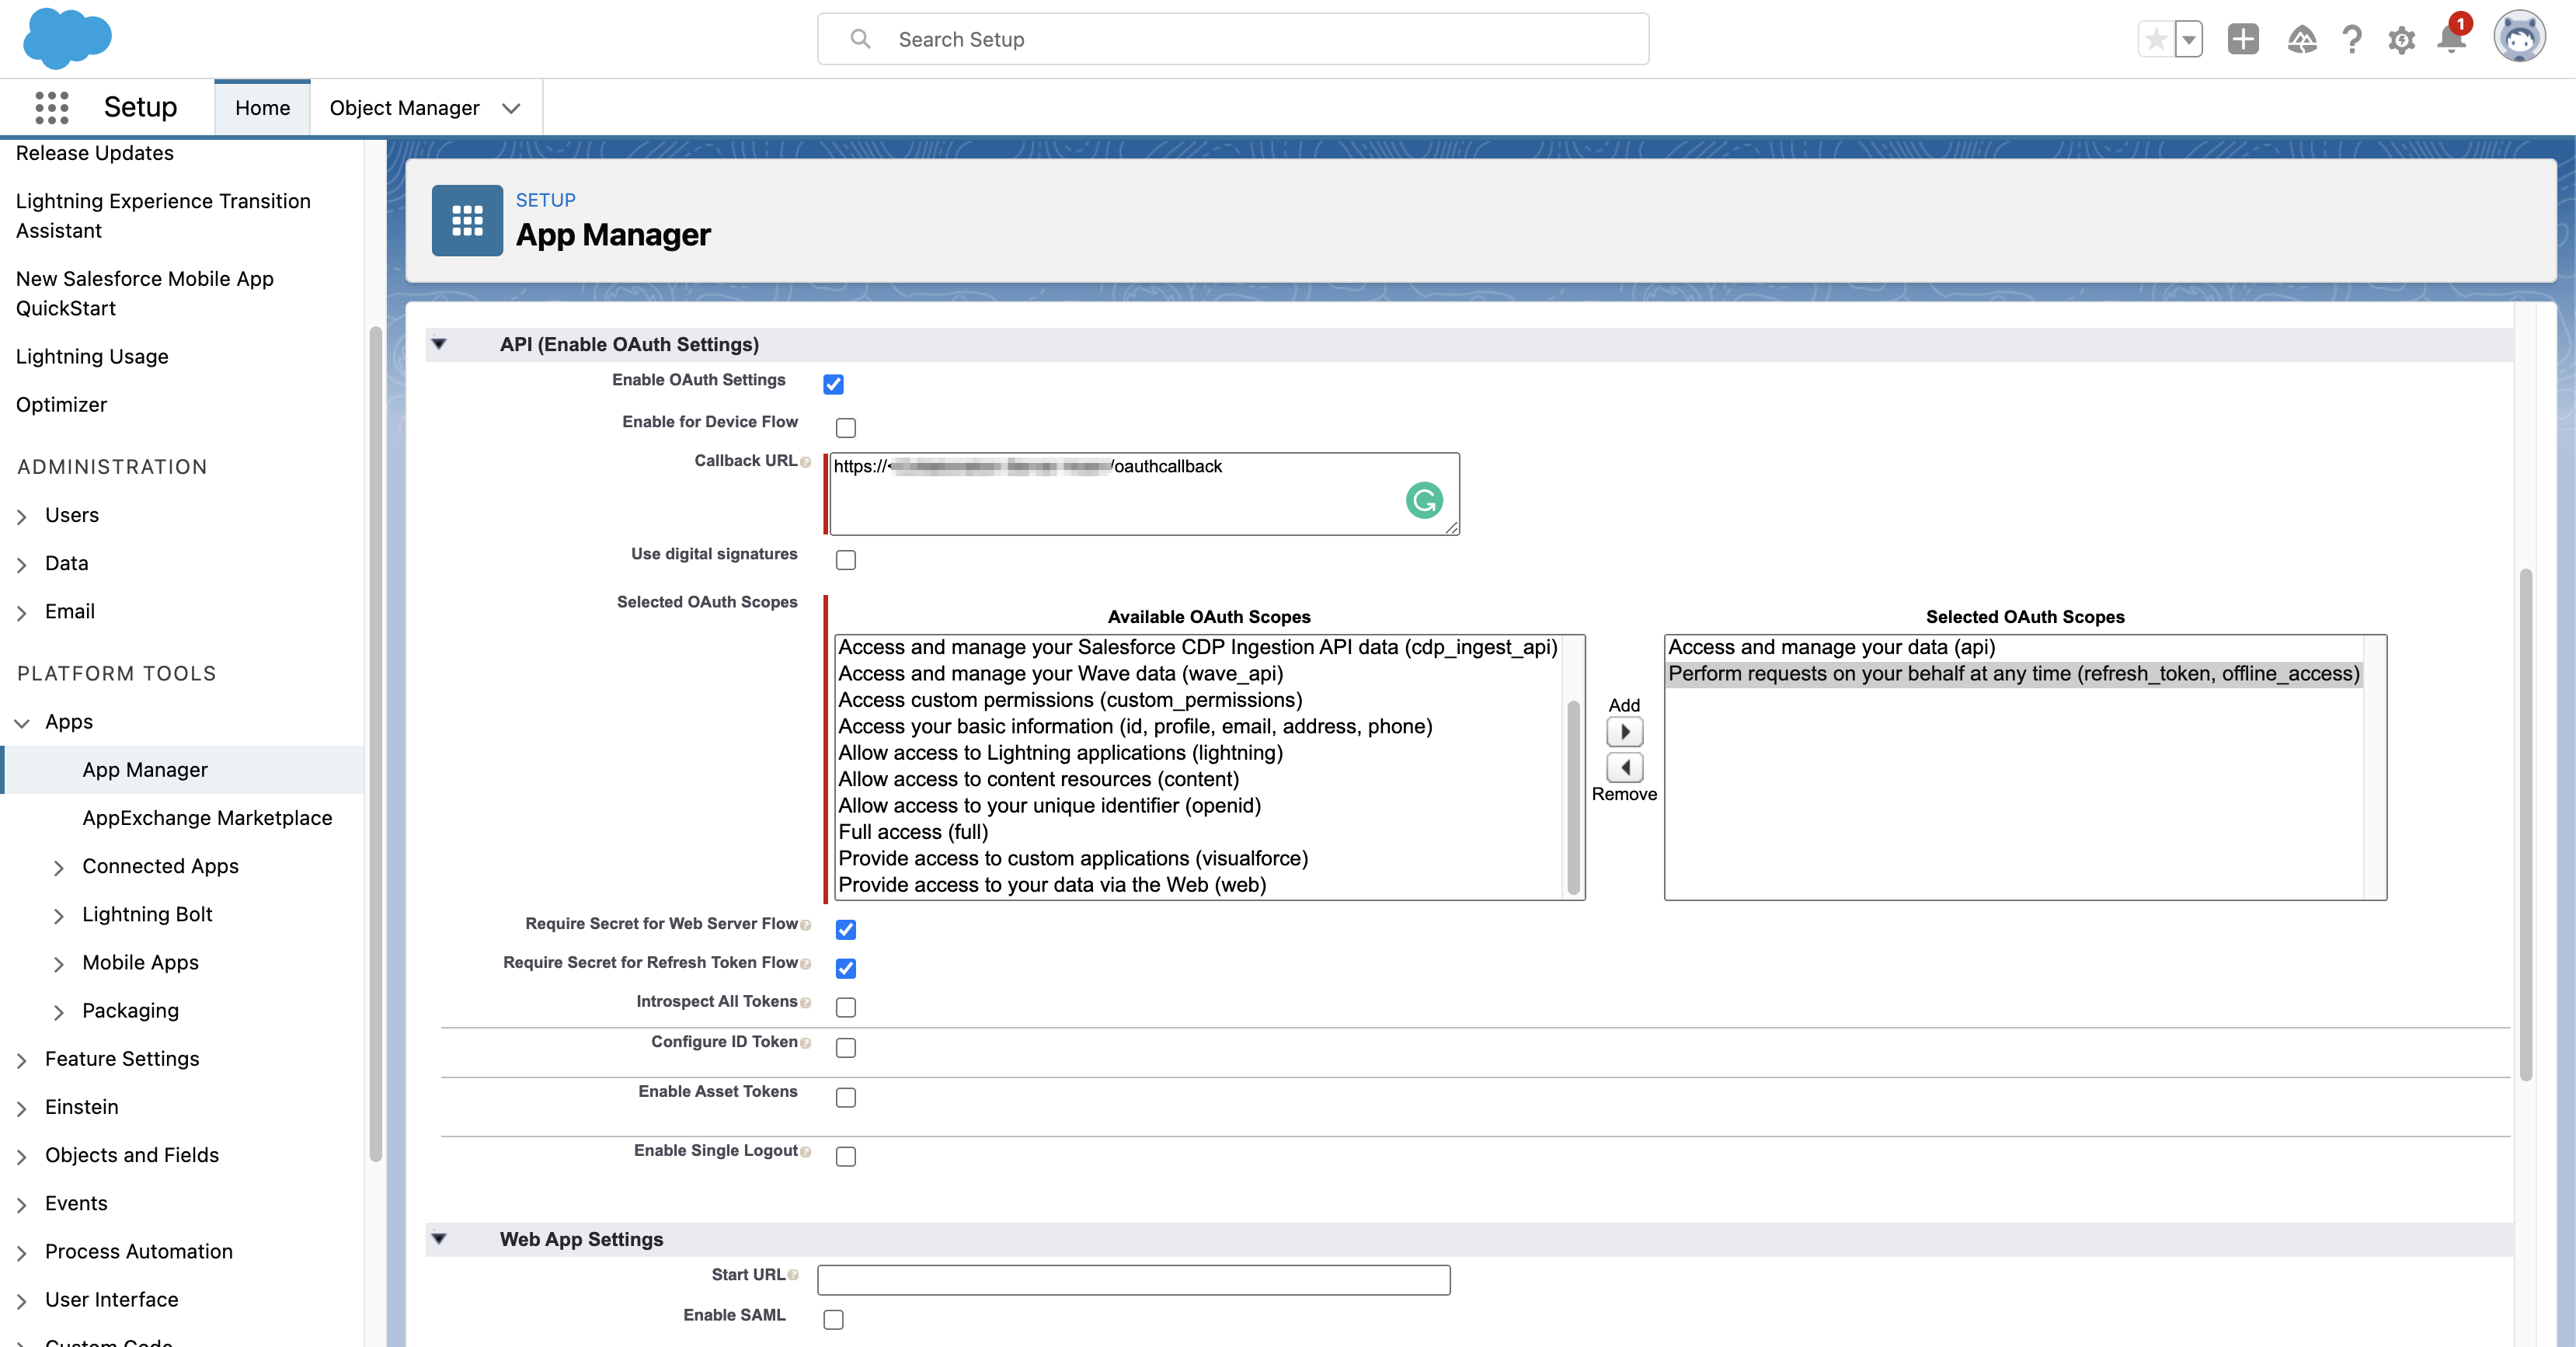The height and width of the screenshot is (1347, 2576).
Task: Click the Available OAuth Scopes list scrollbar
Action: (1573, 797)
